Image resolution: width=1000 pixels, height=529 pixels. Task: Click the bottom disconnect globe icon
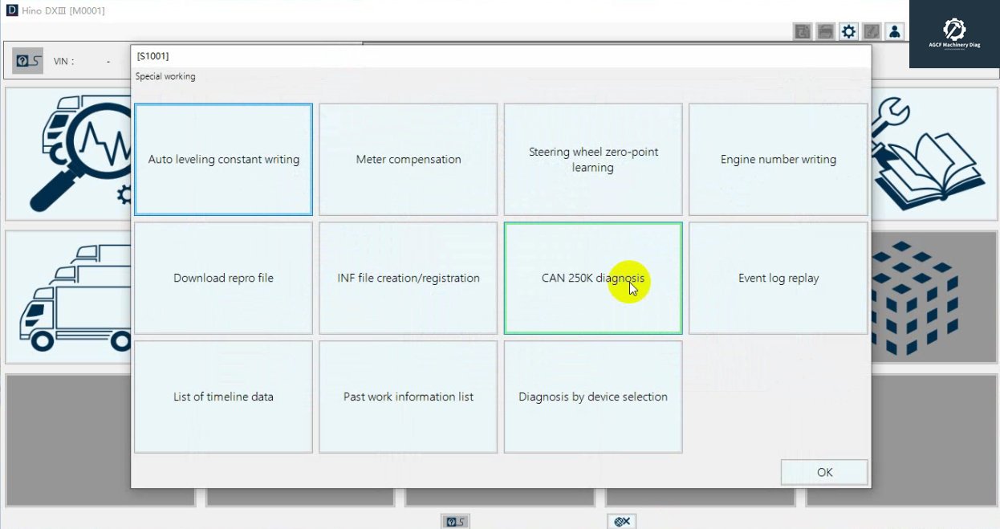click(621, 522)
